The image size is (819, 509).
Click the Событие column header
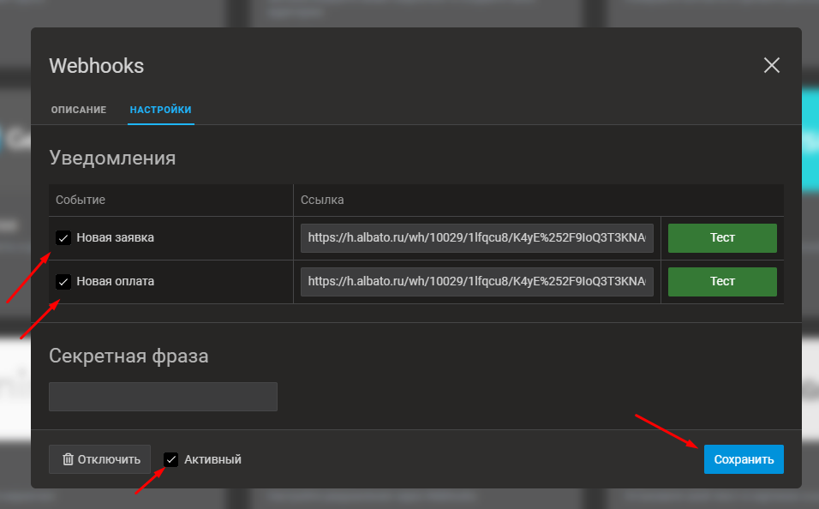pyautogui.click(x=81, y=200)
